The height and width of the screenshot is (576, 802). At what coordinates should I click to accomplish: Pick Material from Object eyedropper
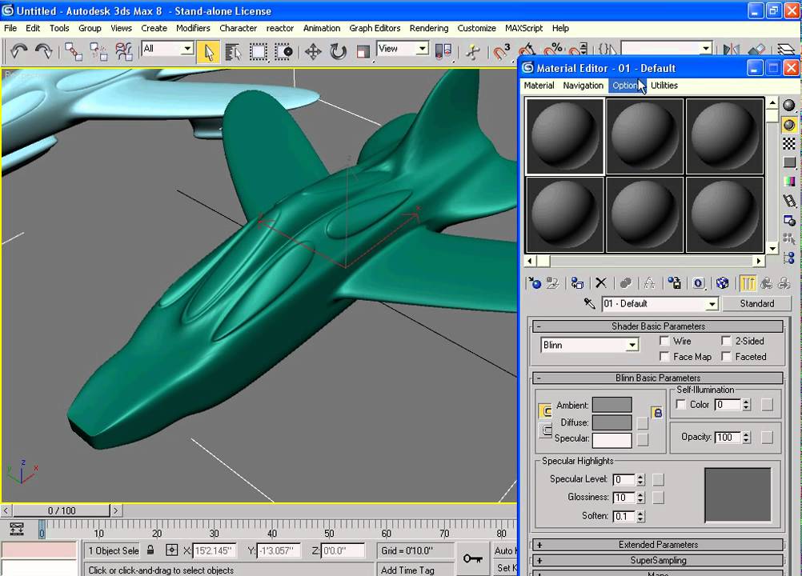589,303
